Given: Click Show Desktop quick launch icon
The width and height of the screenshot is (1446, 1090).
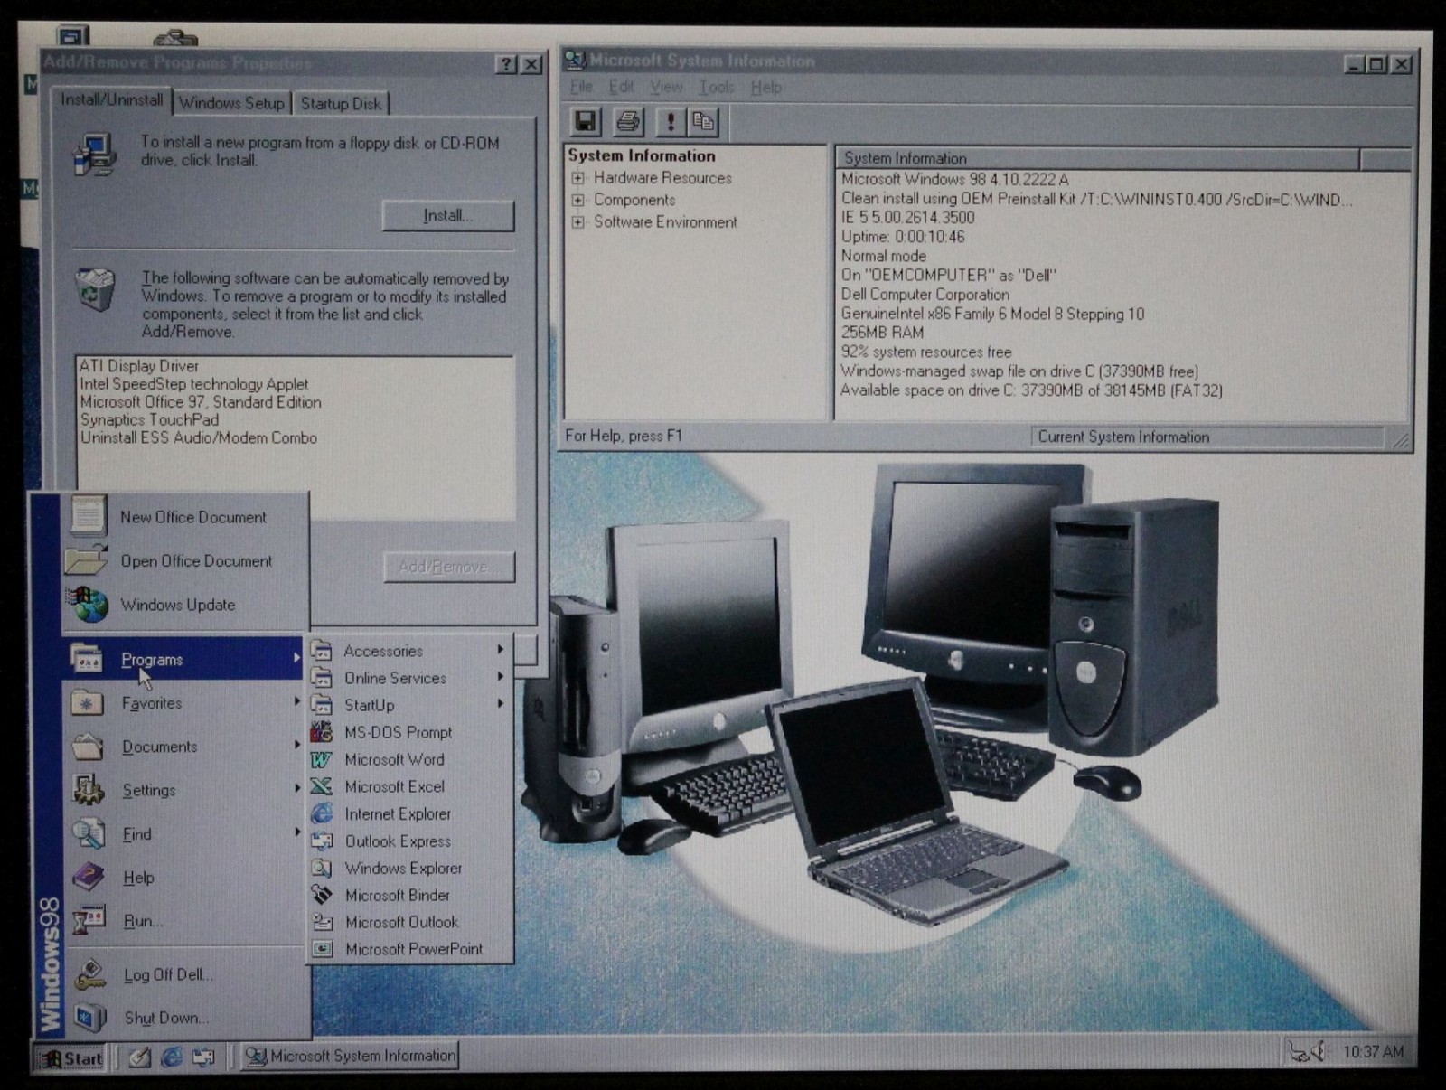Looking at the screenshot, I should pos(139,1057).
